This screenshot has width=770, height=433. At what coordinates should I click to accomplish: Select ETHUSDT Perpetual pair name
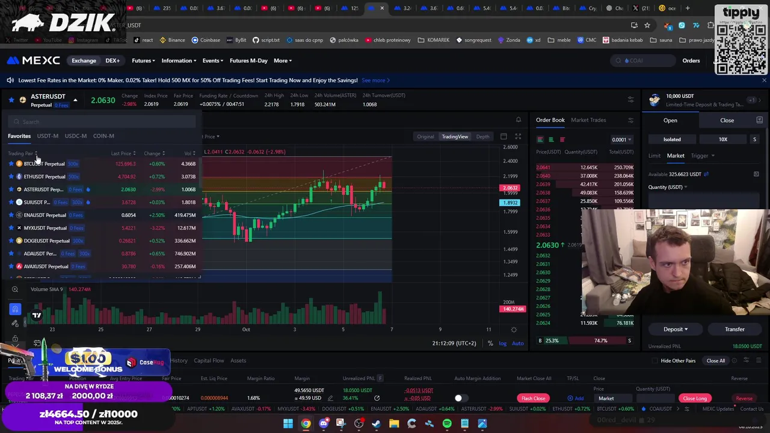point(45,177)
